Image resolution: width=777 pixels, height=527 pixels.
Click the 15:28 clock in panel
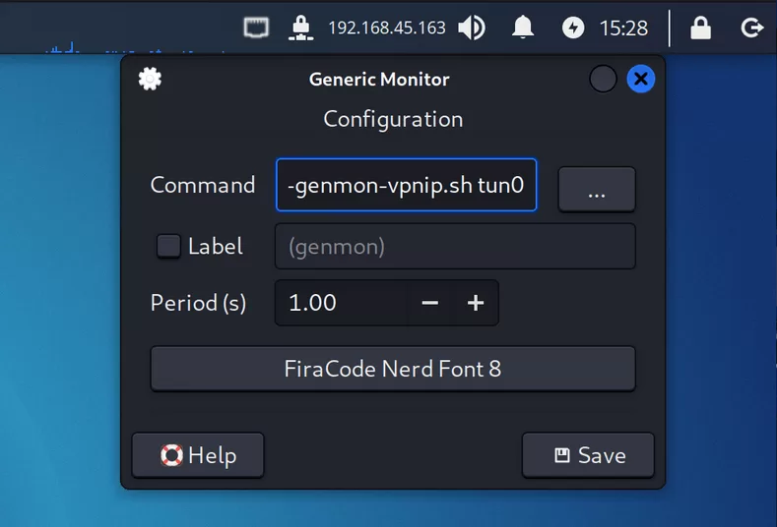tap(623, 28)
